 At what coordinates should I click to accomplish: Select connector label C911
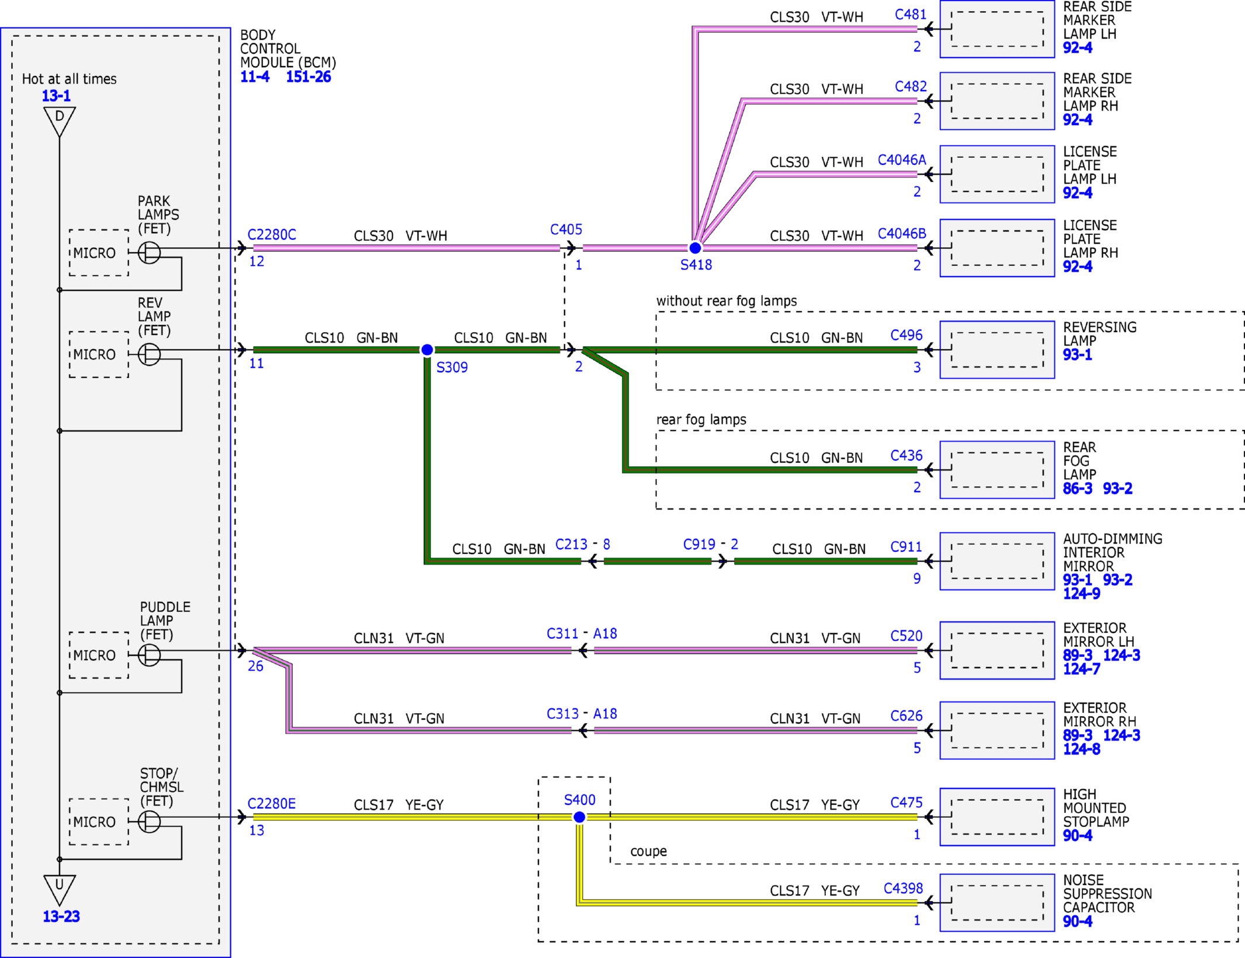click(x=906, y=547)
